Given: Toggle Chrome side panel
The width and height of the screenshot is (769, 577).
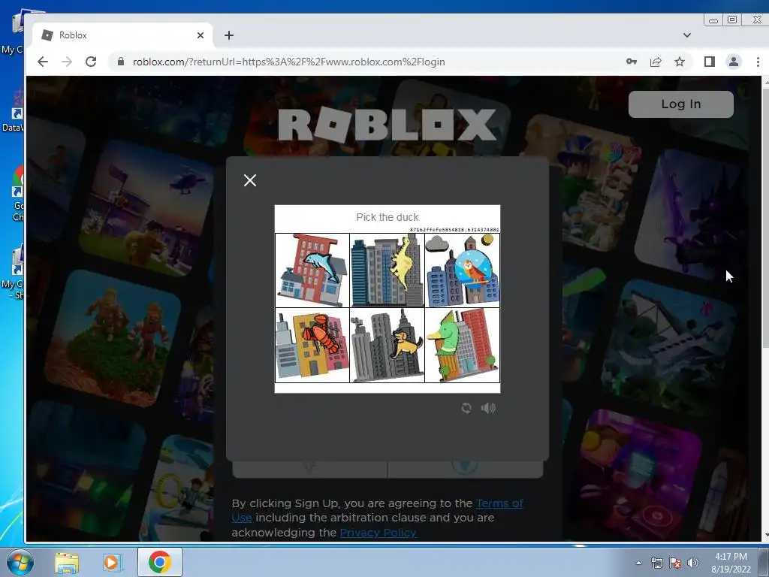Looking at the screenshot, I should [709, 62].
